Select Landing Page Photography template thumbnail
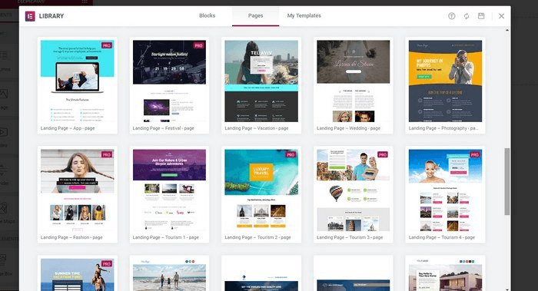Image resolution: width=538 pixels, height=291 pixels. (445, 81)
